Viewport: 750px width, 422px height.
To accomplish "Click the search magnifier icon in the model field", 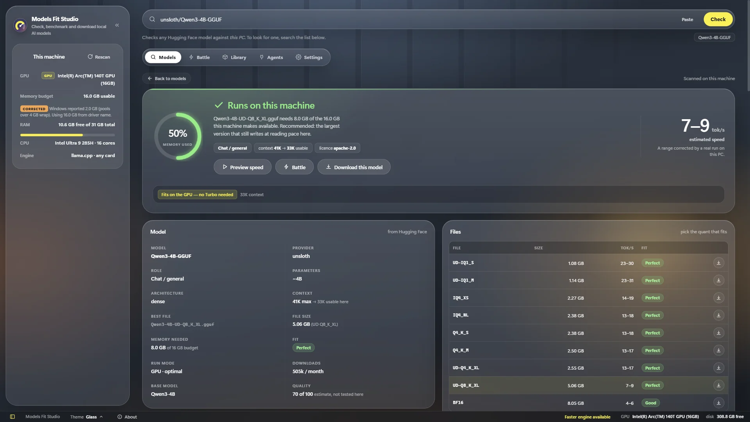I will click(x=152, y=20).
